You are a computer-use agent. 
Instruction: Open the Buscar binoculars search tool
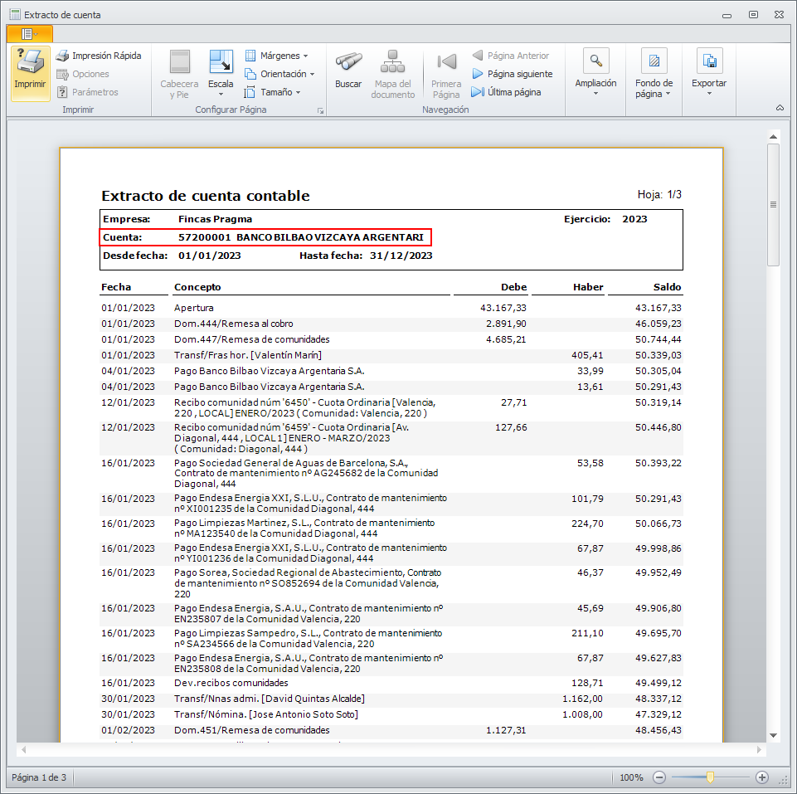(348, 62)
